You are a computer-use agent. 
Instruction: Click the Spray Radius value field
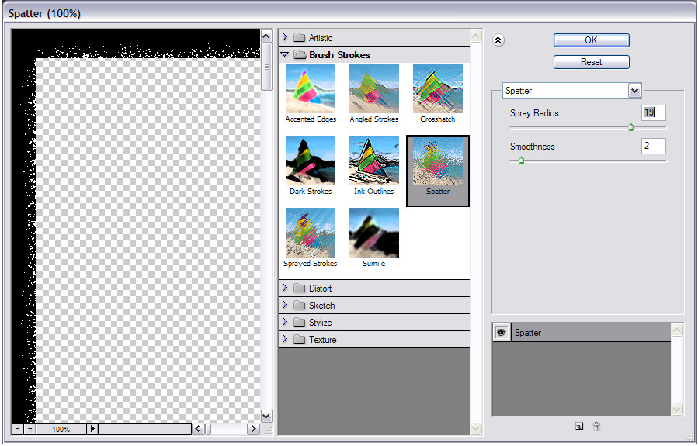click(x=654, y=112)
